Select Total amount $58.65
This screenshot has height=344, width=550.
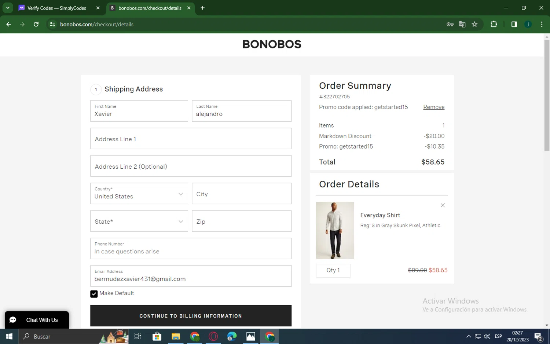(x=433, y=162)
